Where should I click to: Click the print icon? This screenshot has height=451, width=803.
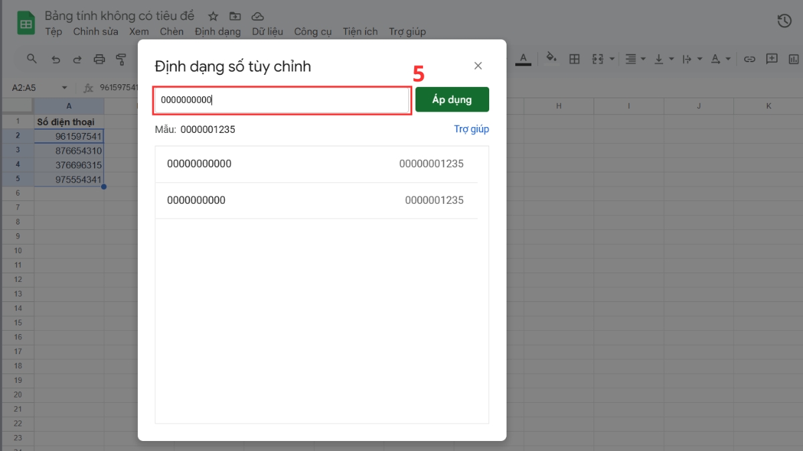[x=99, y=59]
